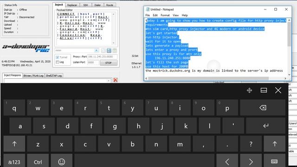Viewport: 297px width, 167px height.
Task: Open Notepad View menu
Action: (175, 15)
